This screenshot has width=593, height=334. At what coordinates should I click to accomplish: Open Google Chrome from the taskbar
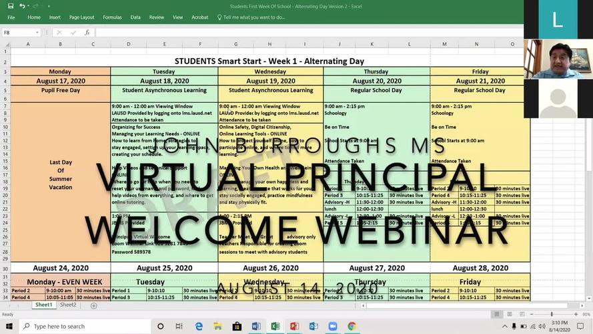[x=352, y=327]
